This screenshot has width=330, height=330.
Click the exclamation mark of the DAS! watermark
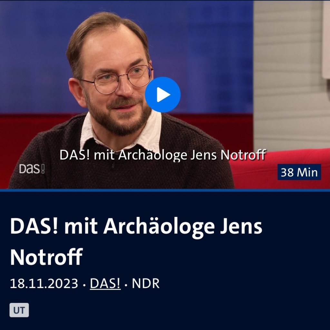click(x=43, y=169)
